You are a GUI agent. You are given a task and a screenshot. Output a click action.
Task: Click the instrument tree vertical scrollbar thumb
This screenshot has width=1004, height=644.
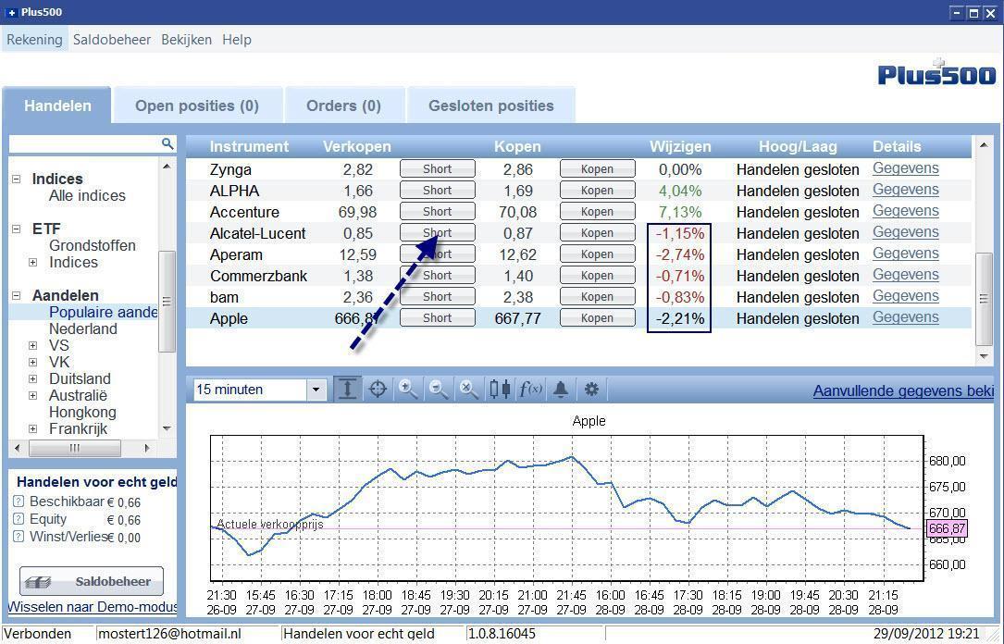click(167, 301)
